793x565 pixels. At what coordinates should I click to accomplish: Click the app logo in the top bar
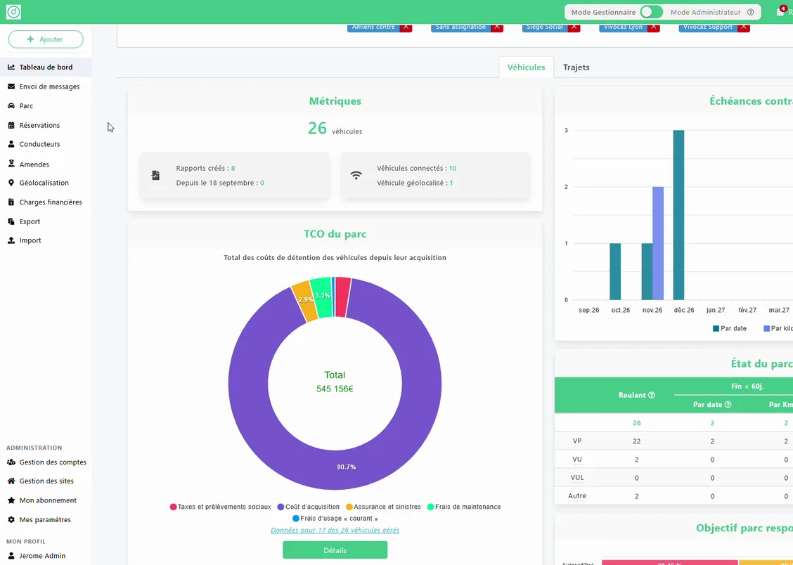pyautogui.click(x=13, y=12)
